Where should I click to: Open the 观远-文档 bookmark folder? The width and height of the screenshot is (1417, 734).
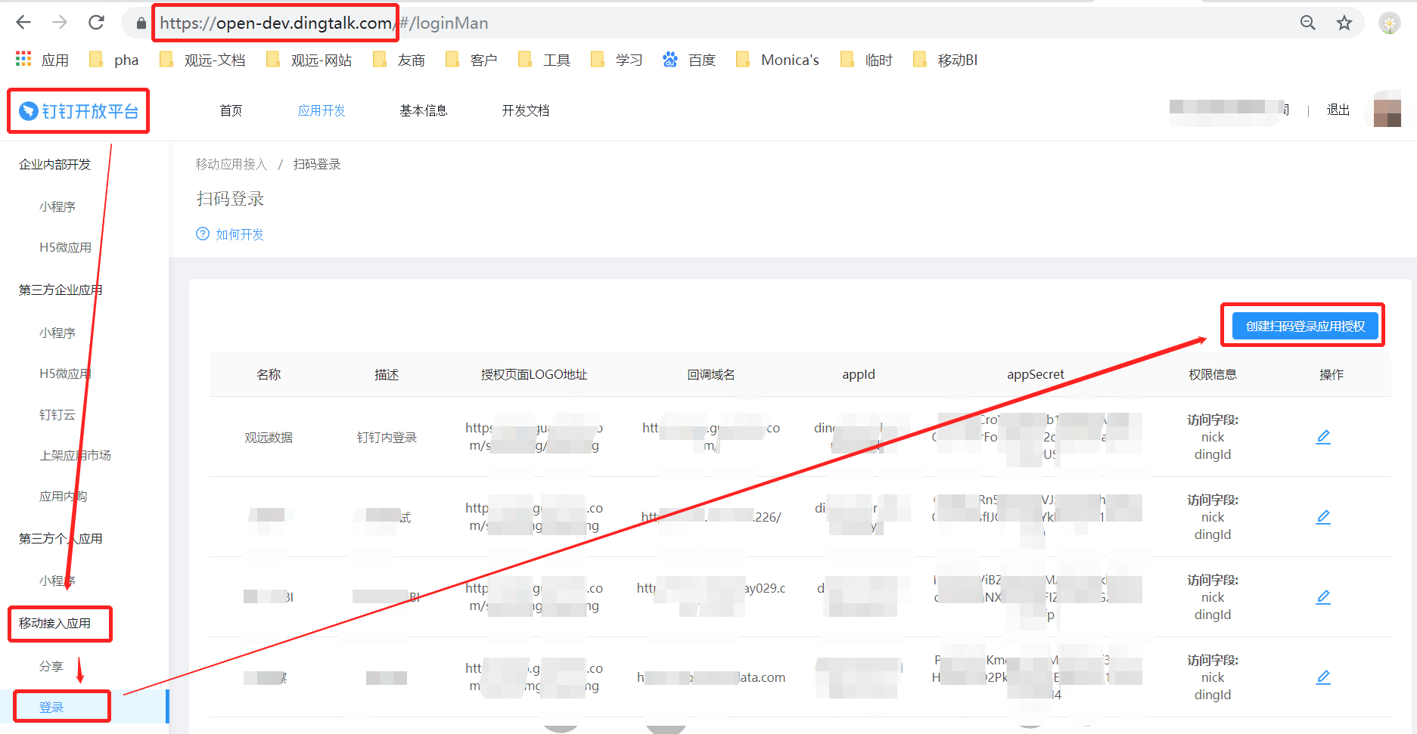202,60
